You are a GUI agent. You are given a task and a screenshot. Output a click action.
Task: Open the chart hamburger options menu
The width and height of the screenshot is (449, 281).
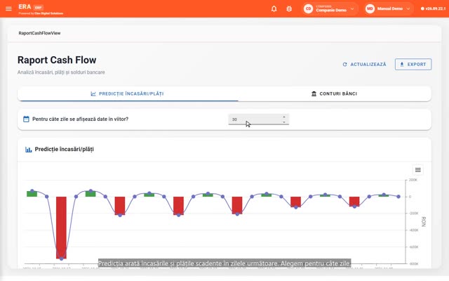[x=418, y=170]
